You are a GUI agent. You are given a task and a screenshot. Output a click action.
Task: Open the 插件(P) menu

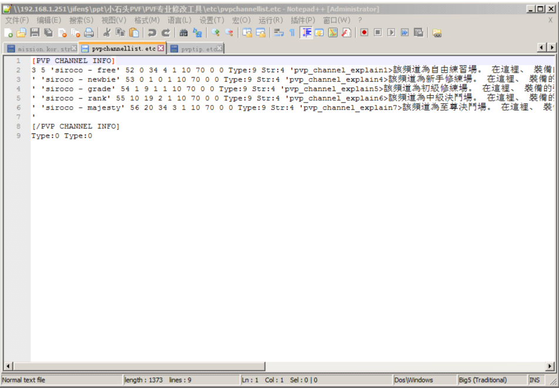303,21
